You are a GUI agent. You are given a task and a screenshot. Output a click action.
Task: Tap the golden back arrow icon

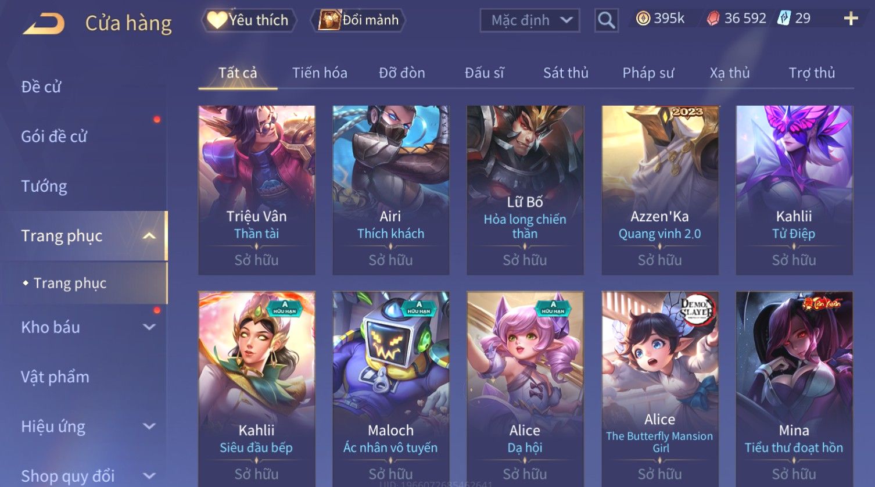pos(44,24)
